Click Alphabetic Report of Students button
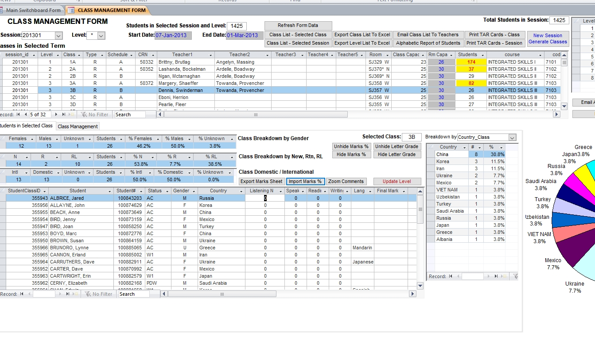Viewport: 595px width, 355px height. pyautogui.click(x=428, y=43)
